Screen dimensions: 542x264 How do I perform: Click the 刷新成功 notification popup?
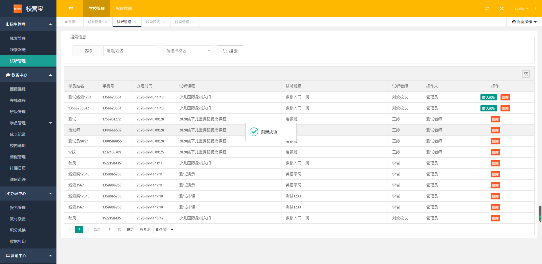coord(271,132)
